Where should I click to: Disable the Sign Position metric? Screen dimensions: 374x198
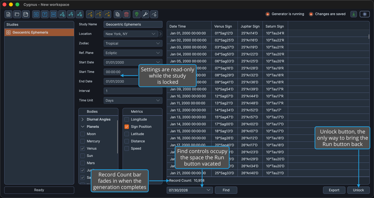coord(127,127)
